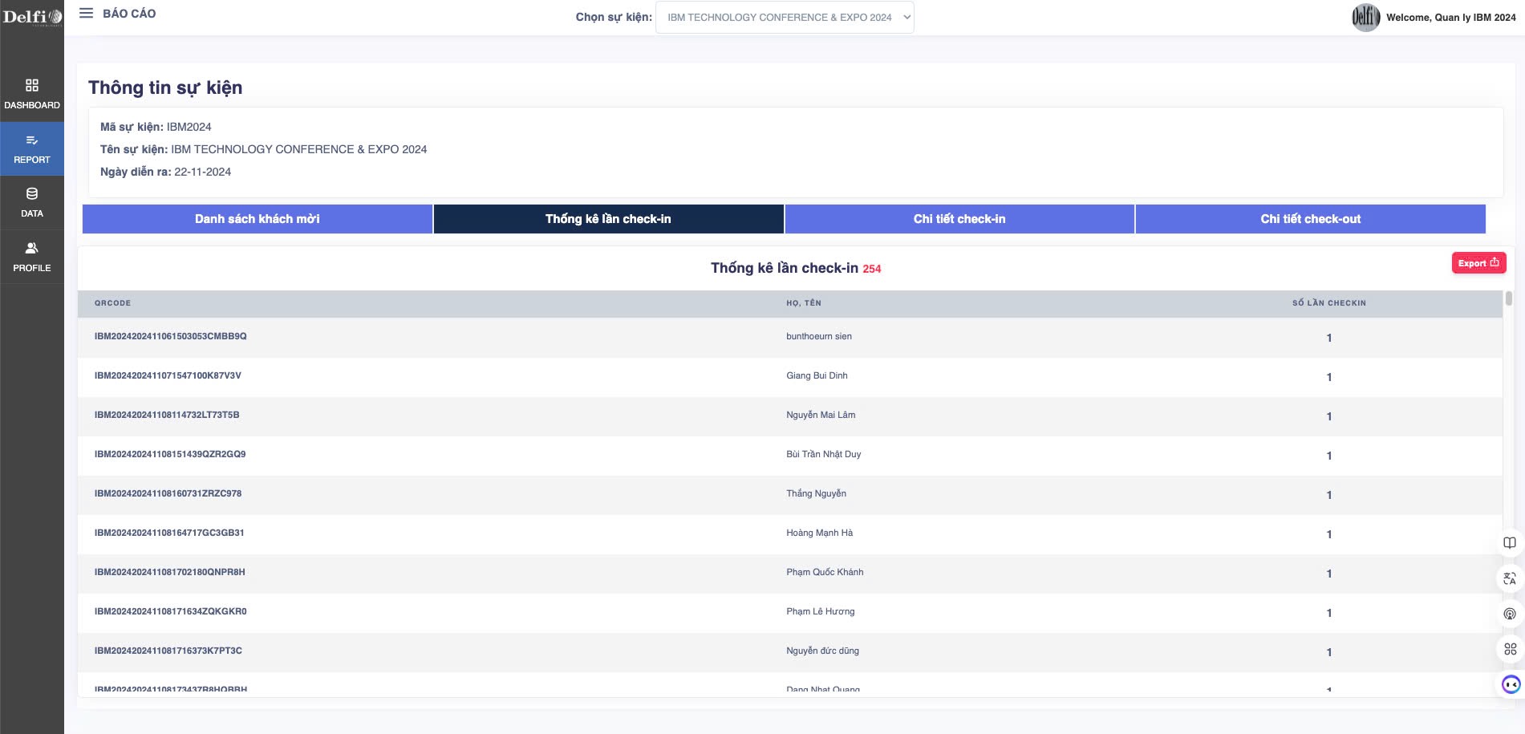
Task: Open the Chi tiết check-in tab
Action: point(959,219)
